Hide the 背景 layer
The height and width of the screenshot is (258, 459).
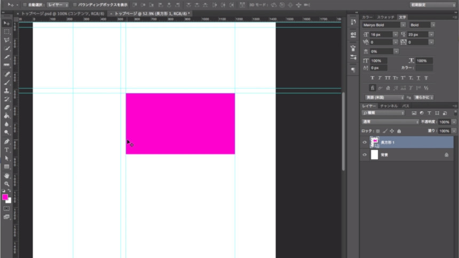(365, 155)
